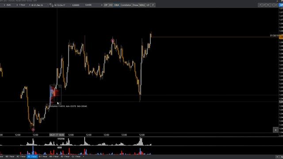Open the Draw tools button
Viewport: 283px width, 159px height.
click(135, 5)
